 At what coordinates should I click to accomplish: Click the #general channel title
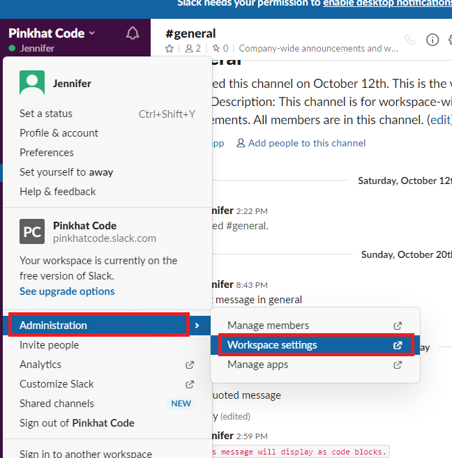point(190,33)
